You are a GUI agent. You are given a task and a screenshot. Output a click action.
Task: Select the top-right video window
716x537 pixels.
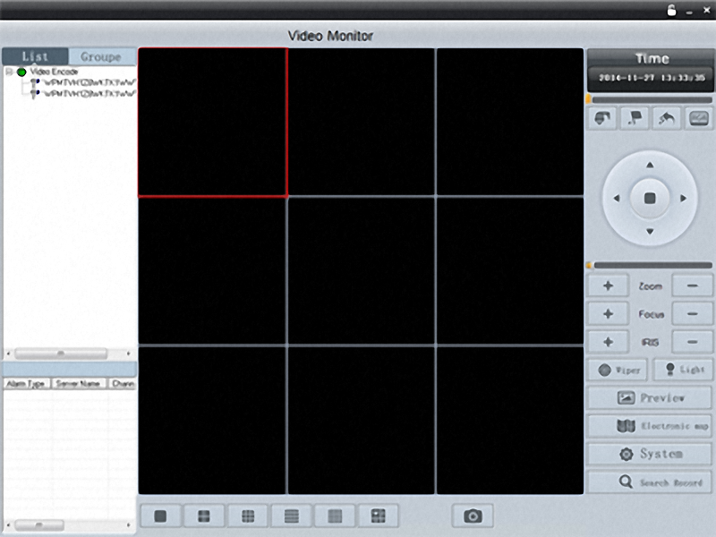coord(510,122)
